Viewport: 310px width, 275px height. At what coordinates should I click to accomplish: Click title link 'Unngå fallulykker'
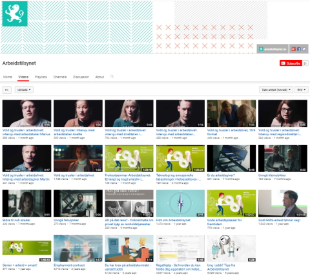(67, 220)
